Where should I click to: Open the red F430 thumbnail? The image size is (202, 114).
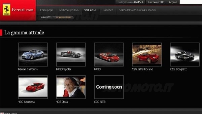(109, 55)
